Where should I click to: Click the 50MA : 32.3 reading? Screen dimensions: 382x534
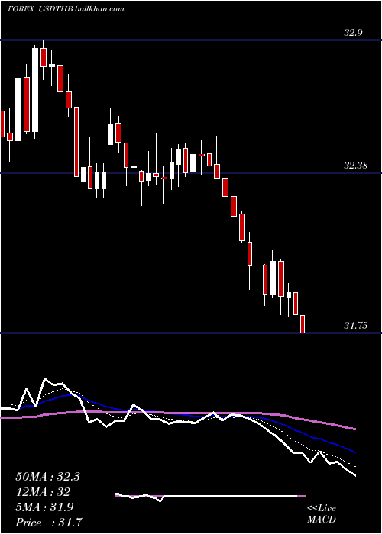[x=47, y=477]
